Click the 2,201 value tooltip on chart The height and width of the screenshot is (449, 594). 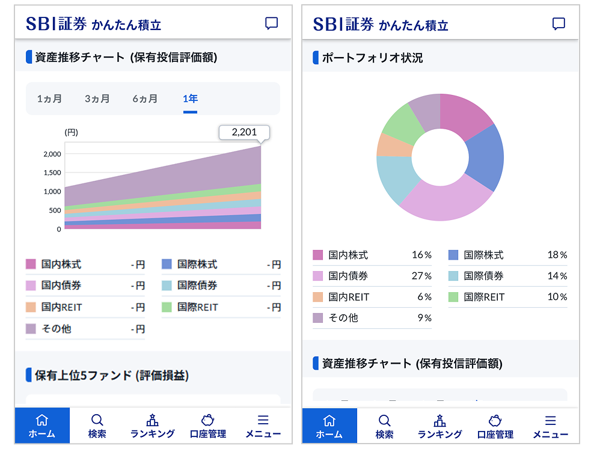244,132
